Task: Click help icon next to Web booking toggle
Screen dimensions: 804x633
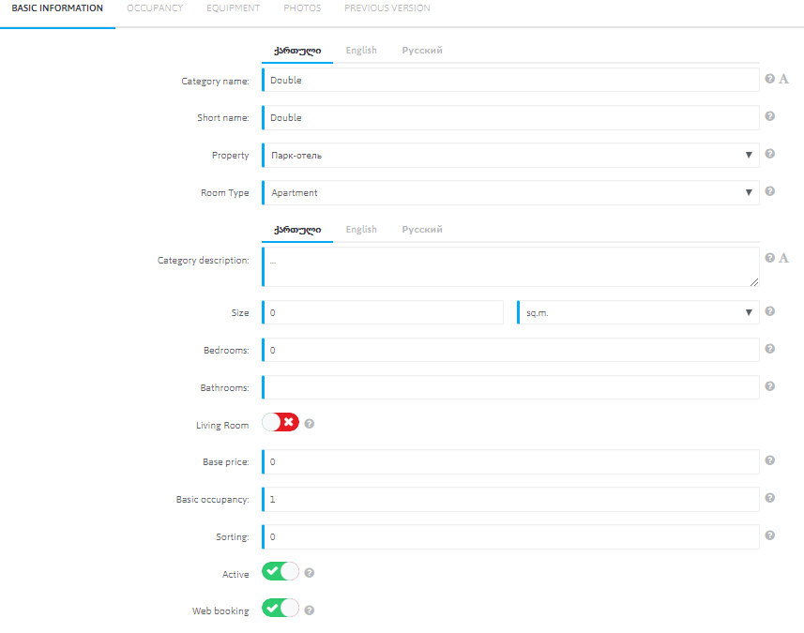Action: tap(310, 610)
